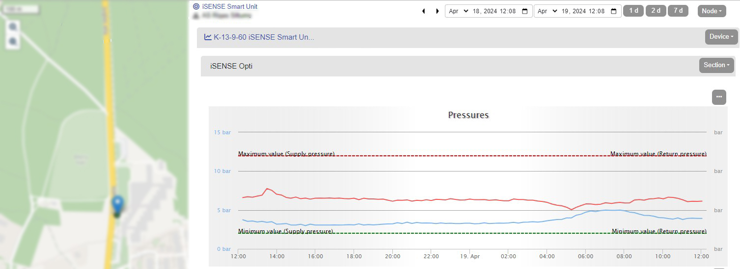Open calendar picker of start date field

(524, 11)
